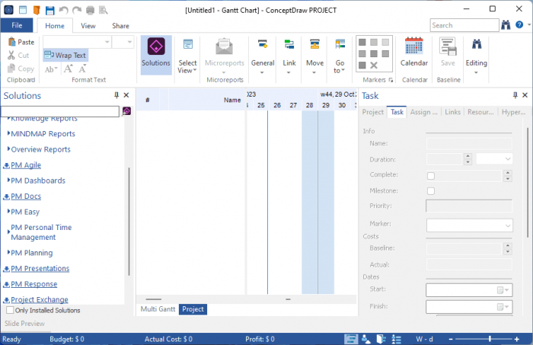Screen dimensions: 533x345
Task: Increase font size with the A up icon
Action: click(69, 69)
